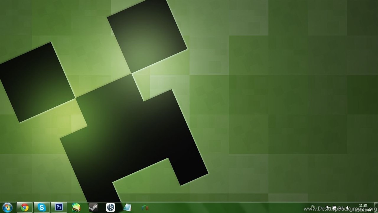Check the battery power tray icon
Image resolution: width=378 pixels, height=213 pixels.
(x=334, y=208)
